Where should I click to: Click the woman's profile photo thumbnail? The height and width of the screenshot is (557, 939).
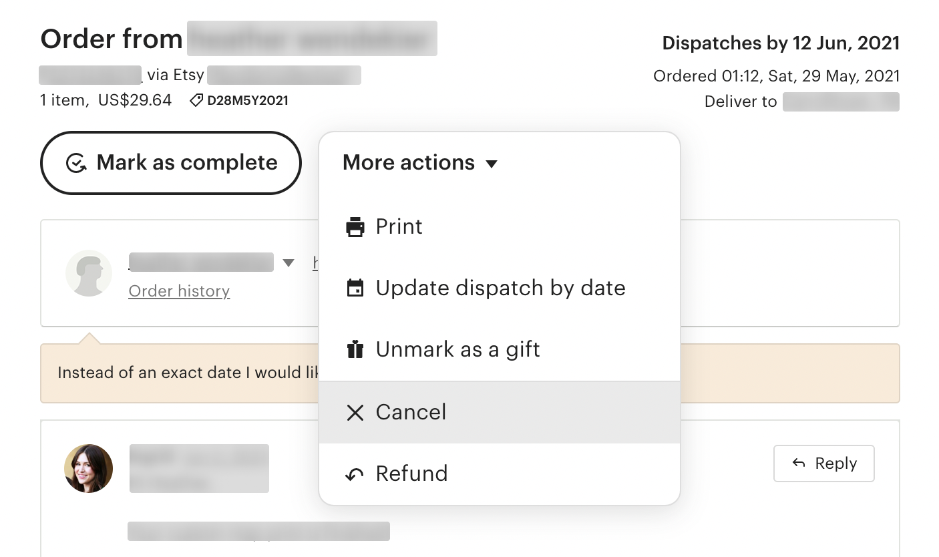coord(88,468)
